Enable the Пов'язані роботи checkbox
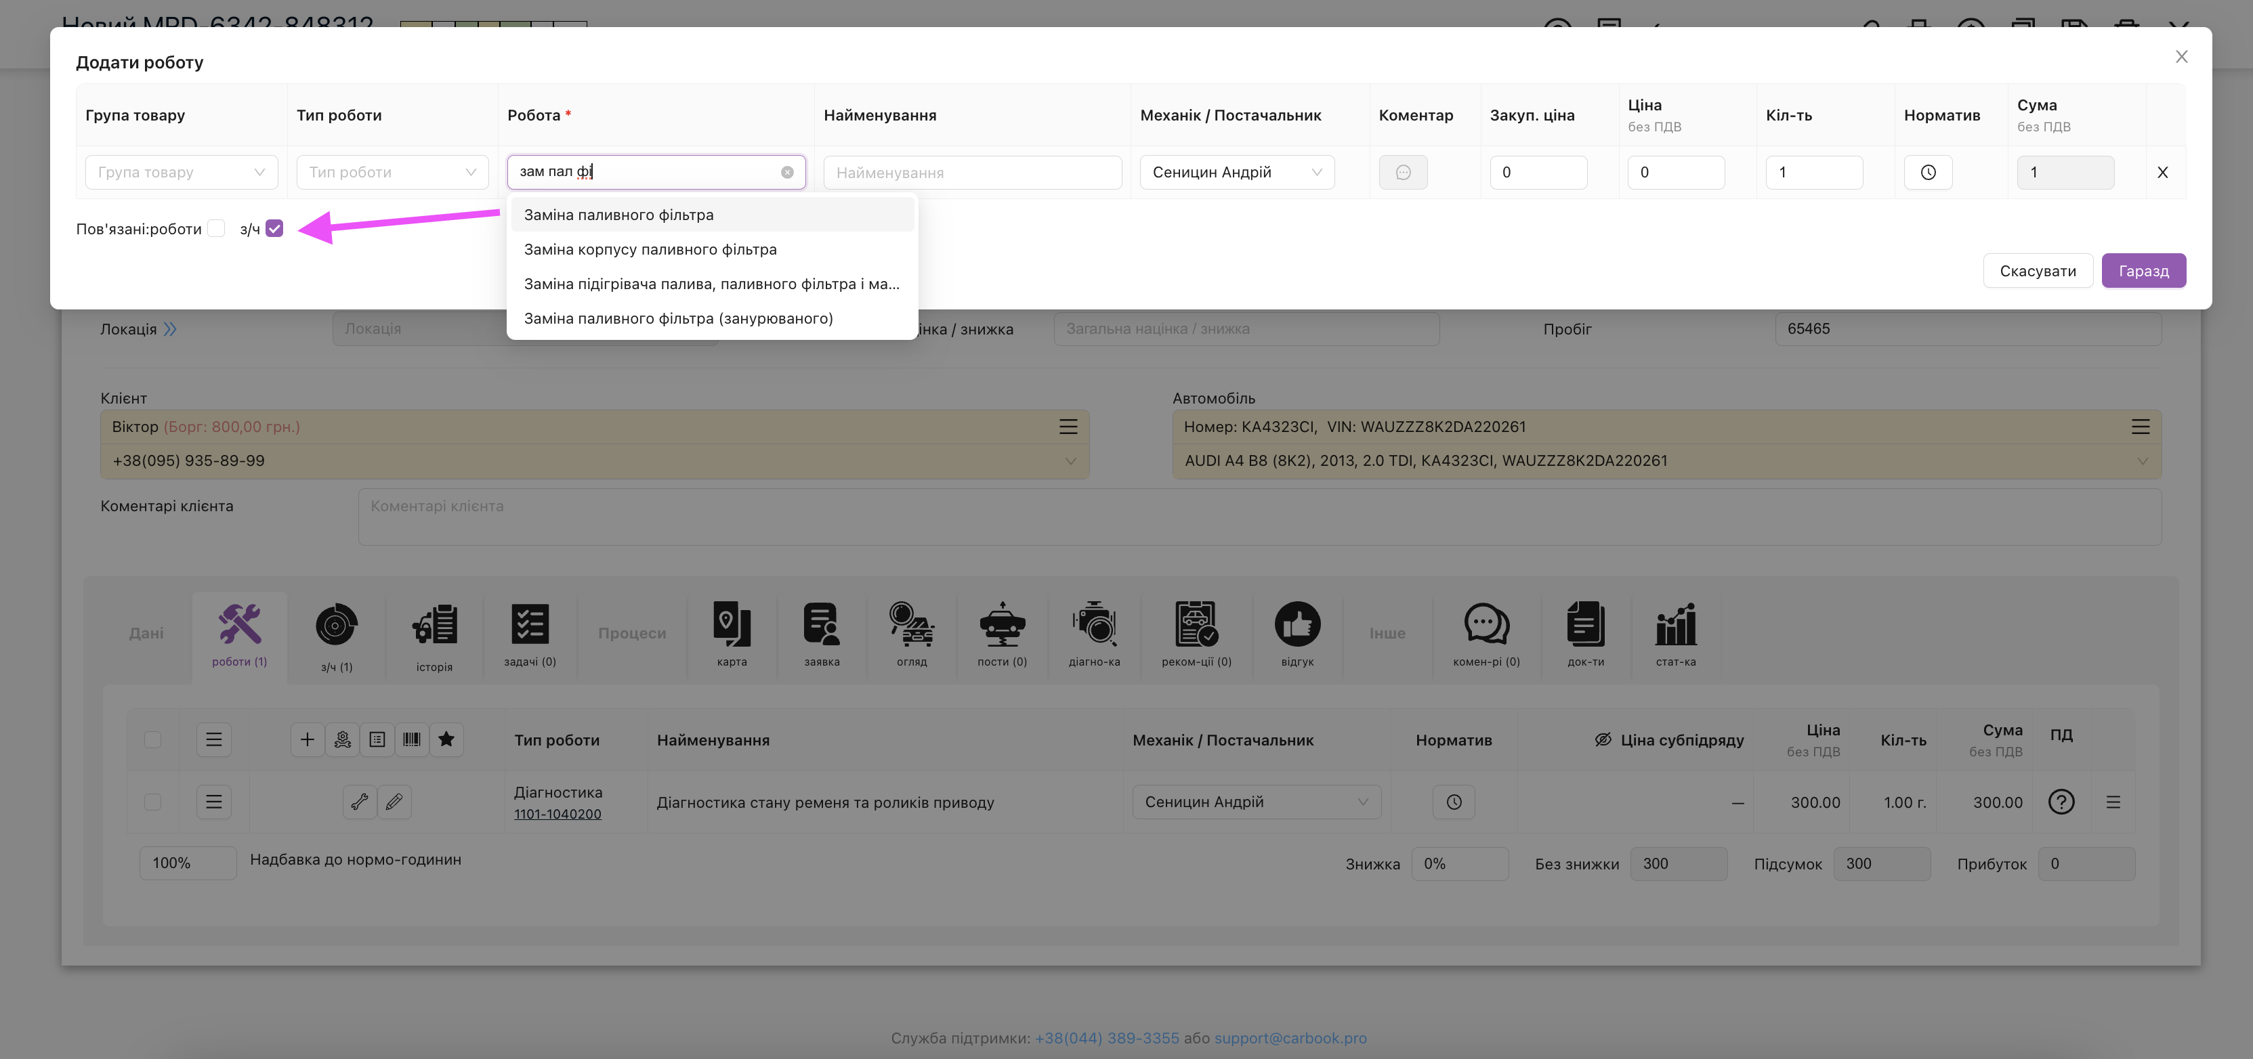The image size is (2253, 1059). (x=217, y=228)
